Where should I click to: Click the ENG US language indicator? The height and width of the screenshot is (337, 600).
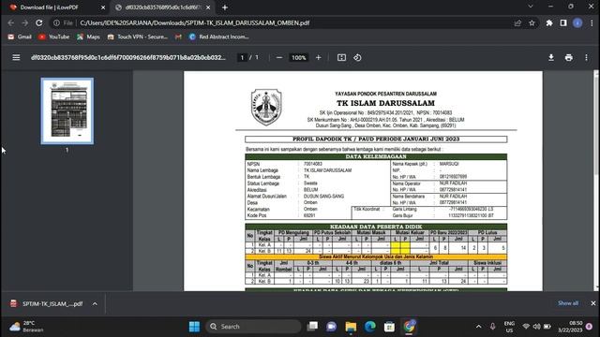tap(509, 327)
